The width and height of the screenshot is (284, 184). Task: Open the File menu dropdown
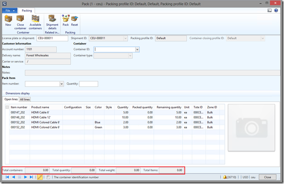(x=10, y=10)
